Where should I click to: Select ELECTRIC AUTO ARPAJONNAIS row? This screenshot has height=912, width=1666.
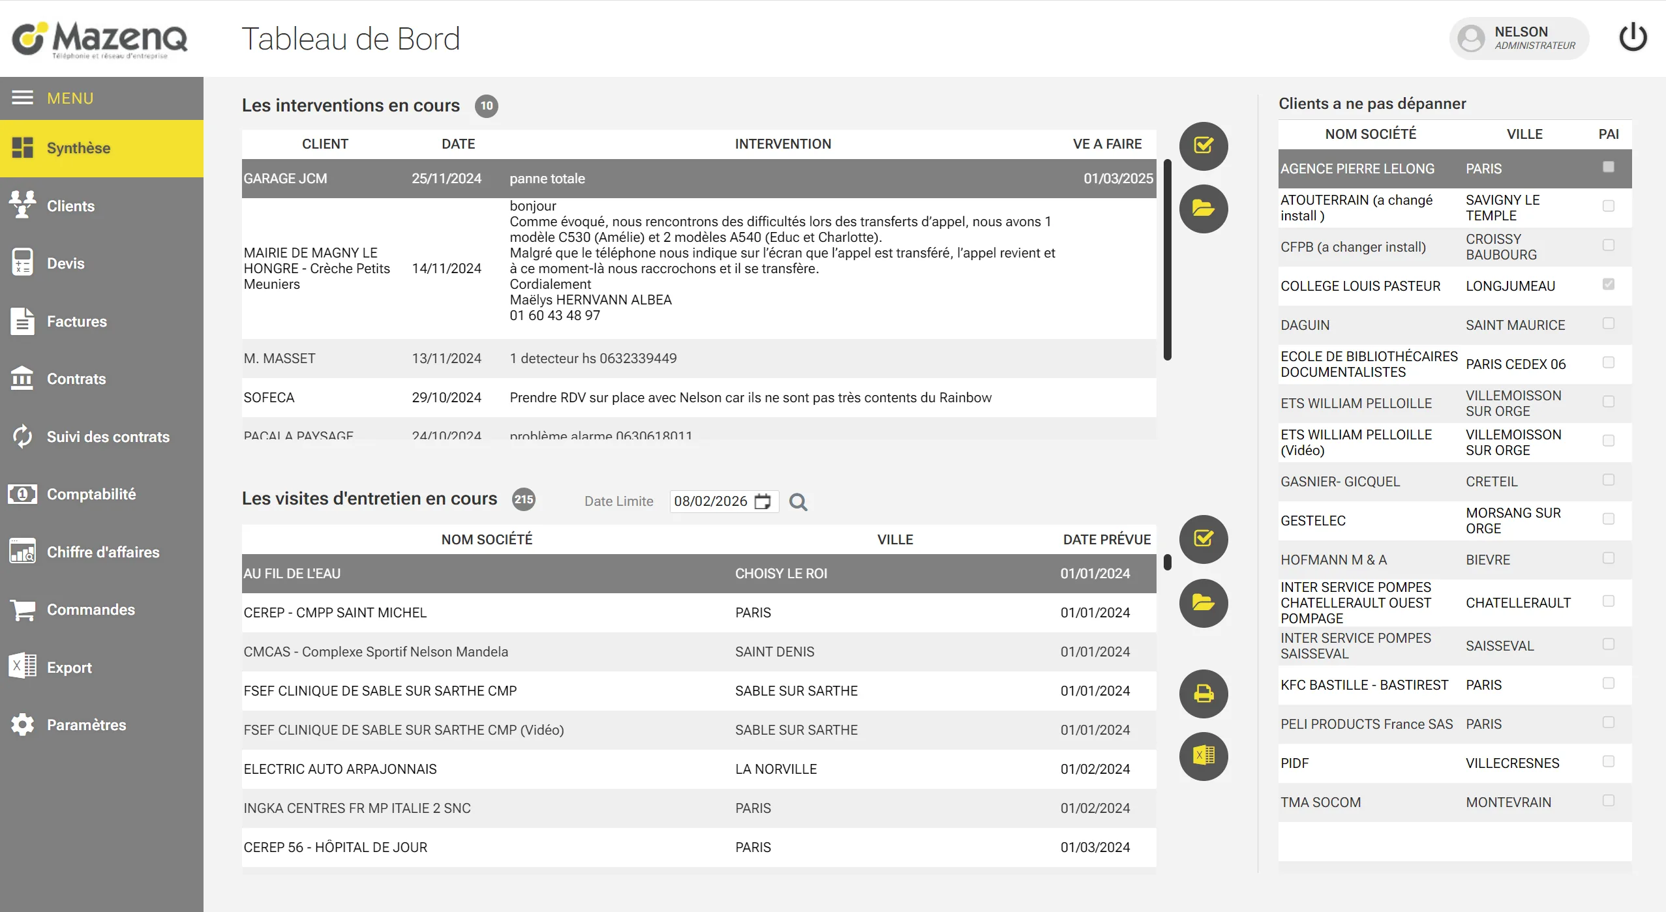[x=699, y=769]
